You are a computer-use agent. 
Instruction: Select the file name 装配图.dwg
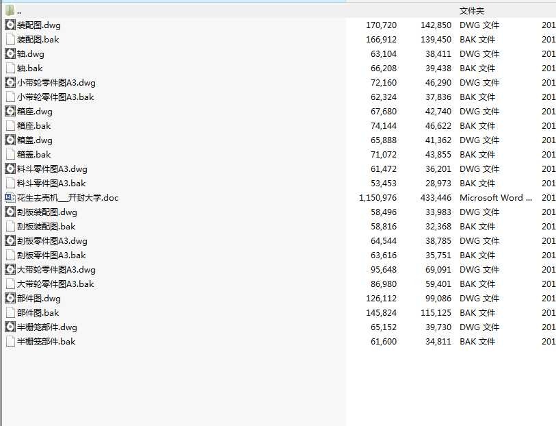point(39,25)
